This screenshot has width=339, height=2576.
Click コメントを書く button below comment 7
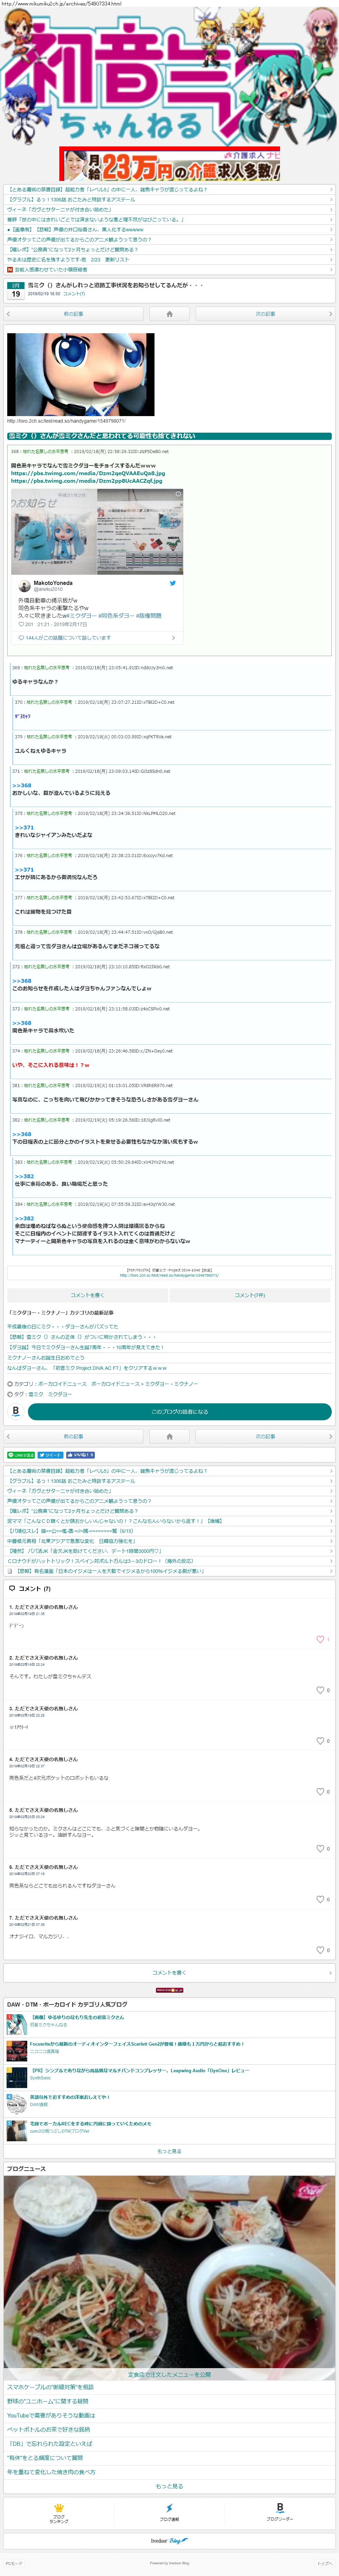[169, 1973]
